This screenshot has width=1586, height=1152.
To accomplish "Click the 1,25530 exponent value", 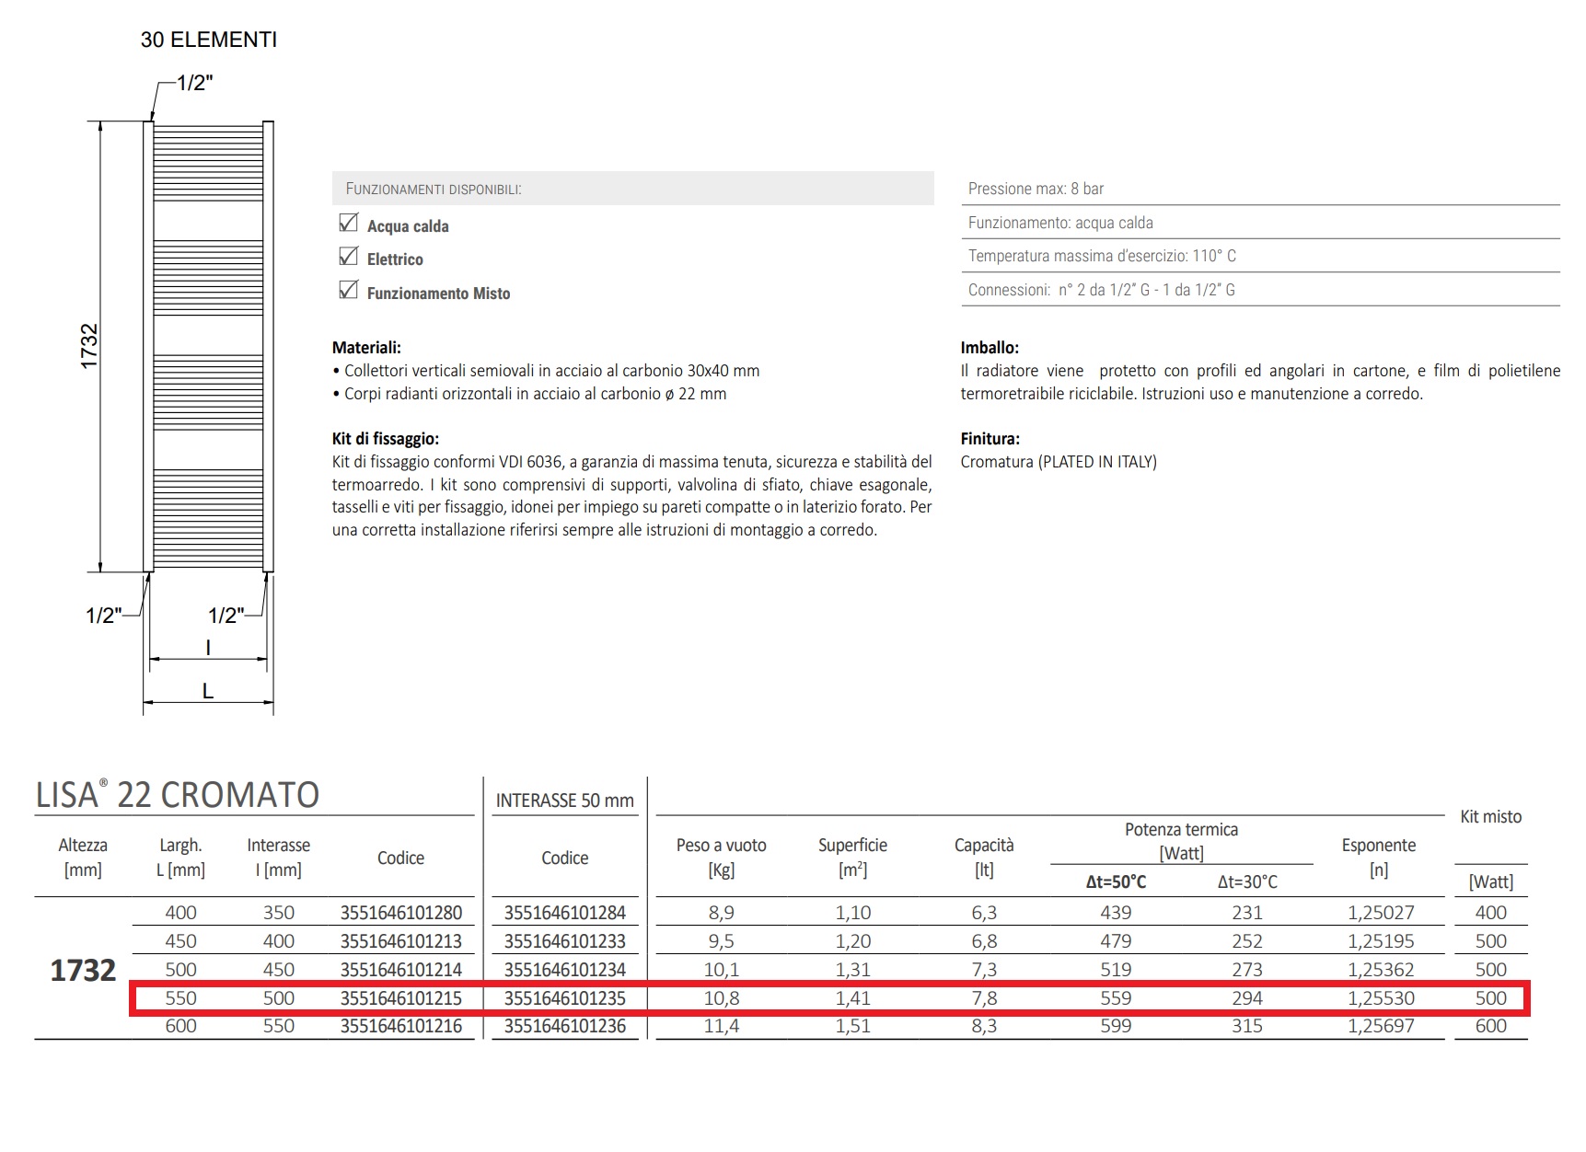I will tap(1381, 998).
